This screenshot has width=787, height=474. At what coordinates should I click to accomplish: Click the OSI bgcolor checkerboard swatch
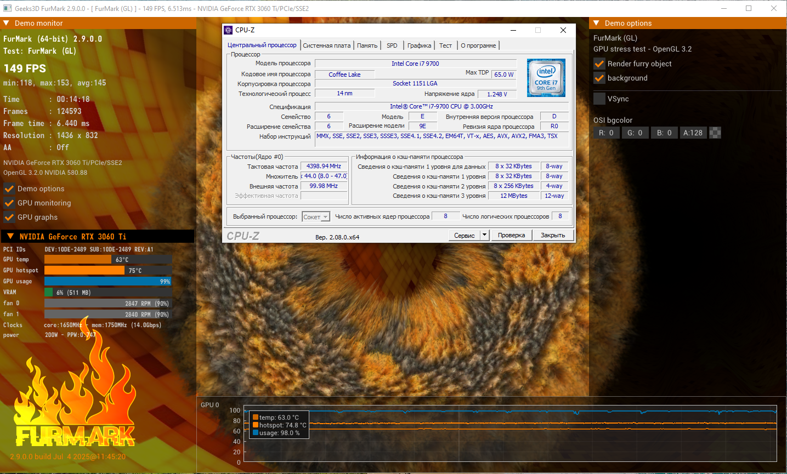pos(715,133)
